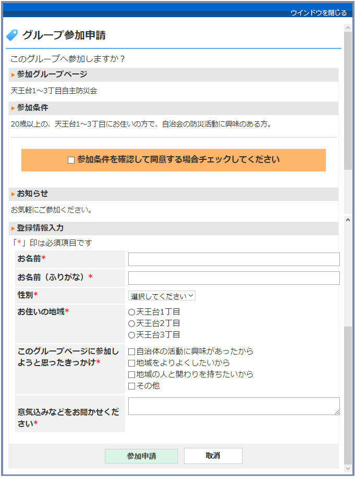Choose 天王台3丁目 as the residence area
This screenshot has height=477, width=355.
pos(131,335)
